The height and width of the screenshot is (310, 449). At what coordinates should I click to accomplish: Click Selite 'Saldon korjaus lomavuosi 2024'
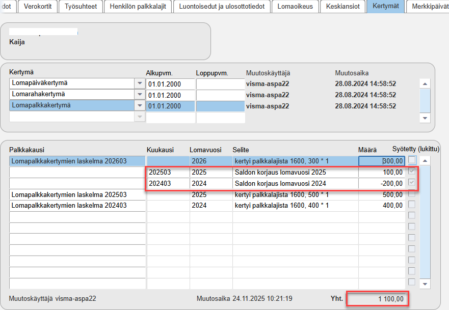coord(295,184)
